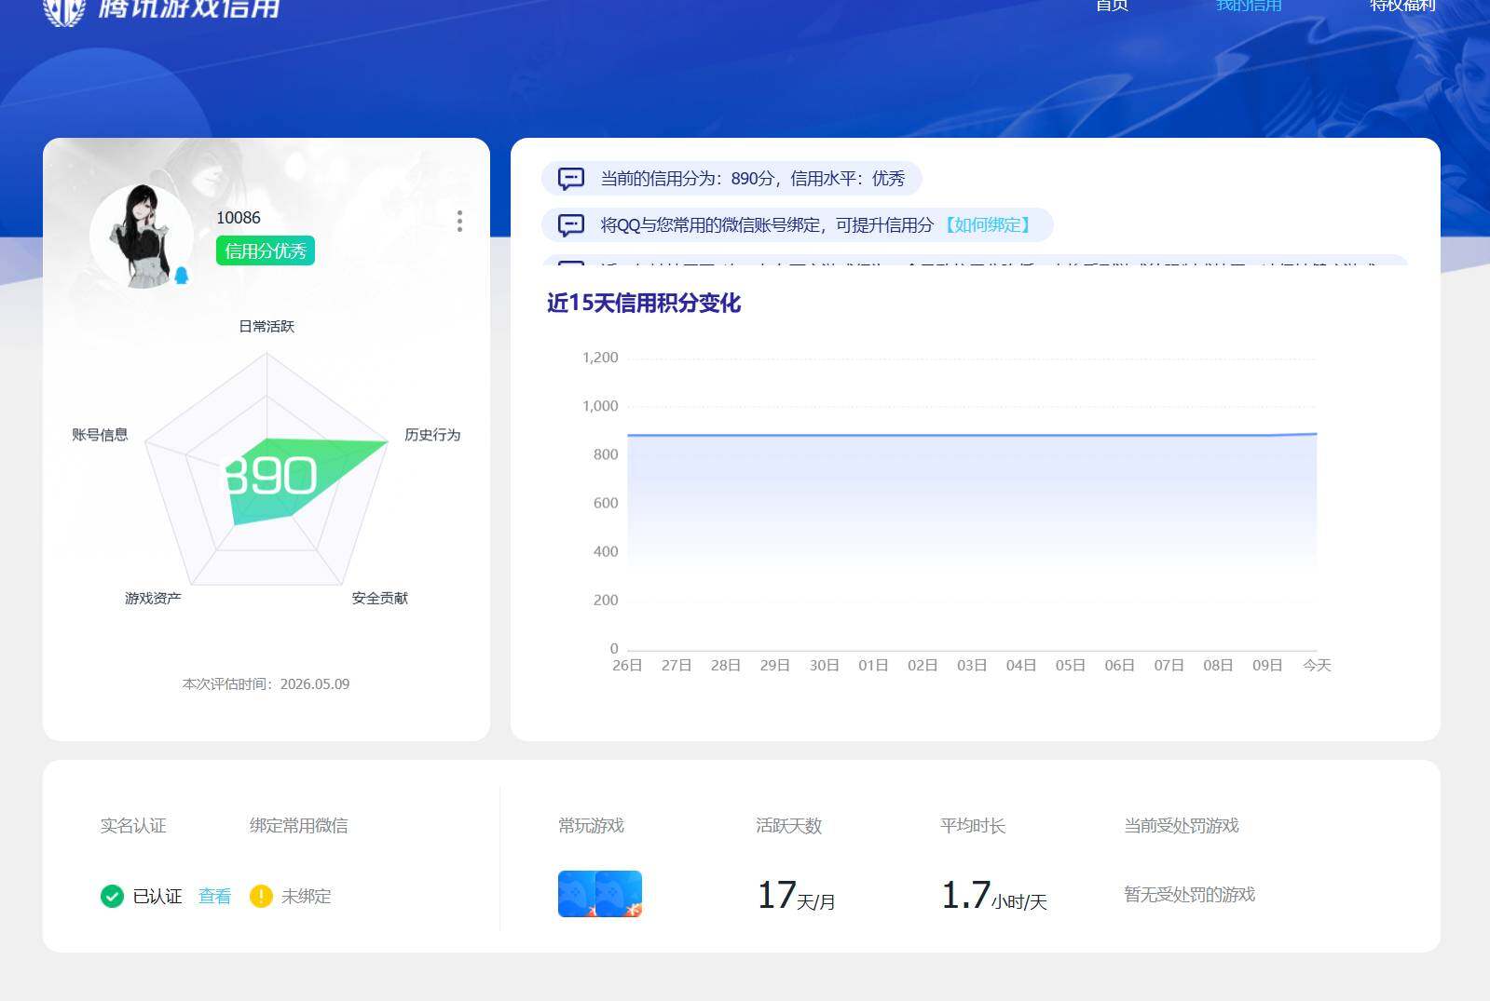Click the green verified checkmark icon
The image size is (1490, 1001).
tap(112, 896)
